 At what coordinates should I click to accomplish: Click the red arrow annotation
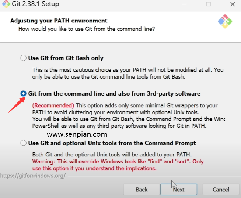click(15, 104)
